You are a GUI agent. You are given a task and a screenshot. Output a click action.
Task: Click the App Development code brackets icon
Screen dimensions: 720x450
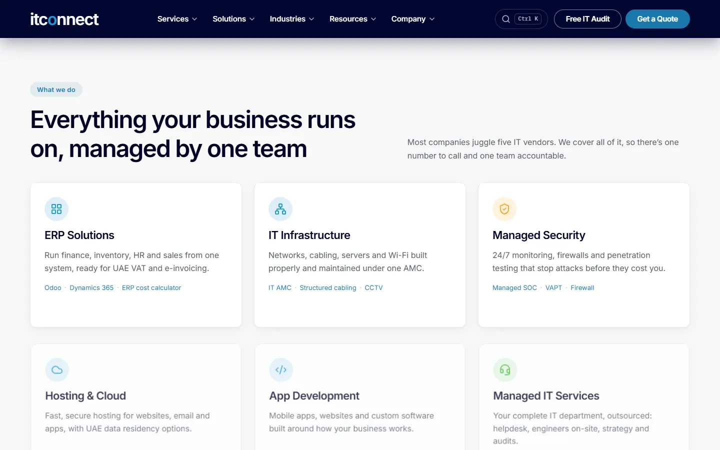[x=281, y=370]
